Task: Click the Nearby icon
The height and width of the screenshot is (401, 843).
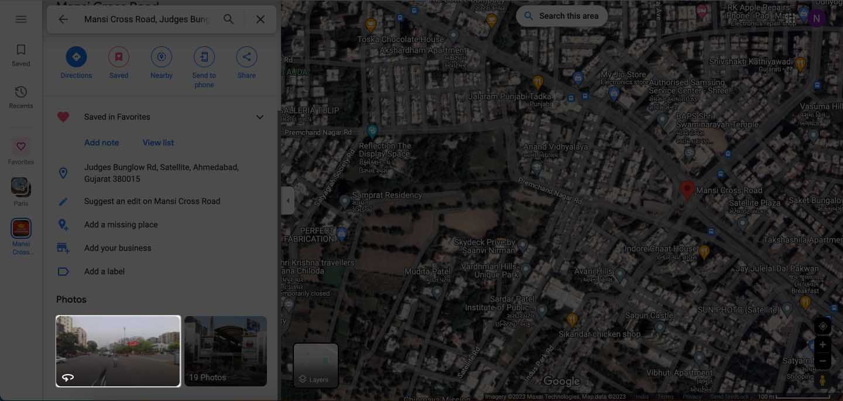Action: 162,57
